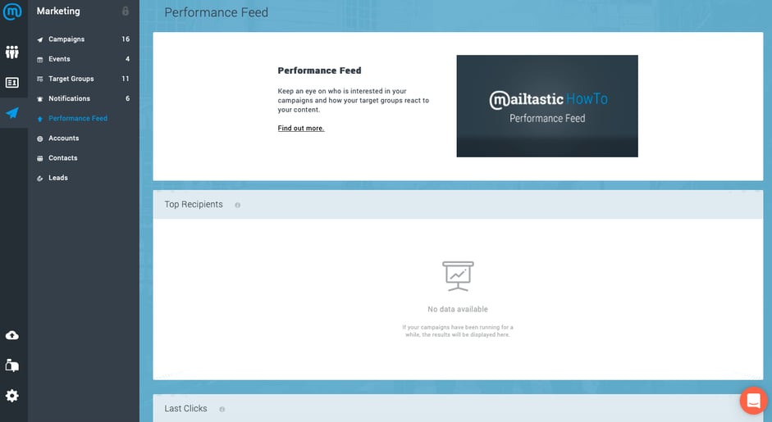Open Accounts menu item
This screenshot has width=772, height=422.
point(63,138)
